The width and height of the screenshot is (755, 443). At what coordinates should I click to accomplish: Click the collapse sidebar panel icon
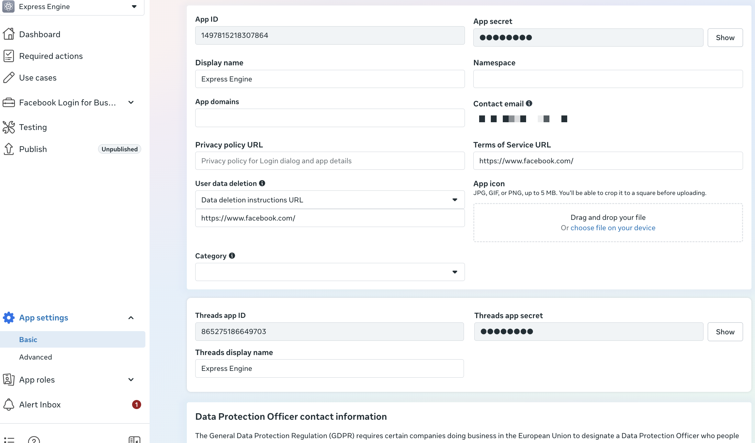(x=134, y=440)
